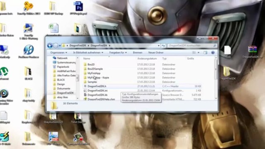Select the Design folder in the sidebar

click(59, 84)
